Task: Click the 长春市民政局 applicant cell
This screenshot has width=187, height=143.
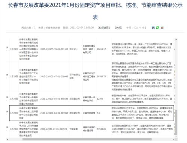Action: click(x=89, y=113)
